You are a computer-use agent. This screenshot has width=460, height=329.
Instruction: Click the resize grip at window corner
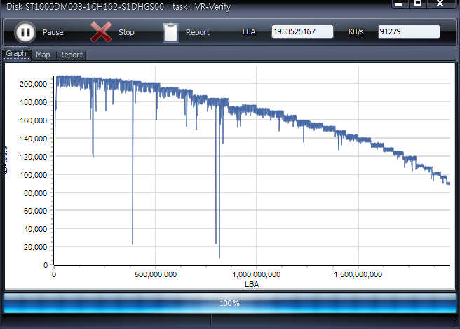(x=454, y=323)
